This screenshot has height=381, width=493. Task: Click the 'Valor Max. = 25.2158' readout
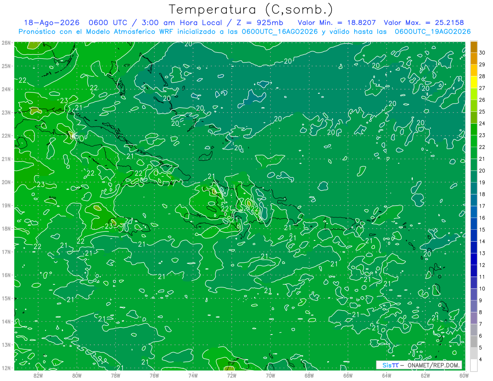424,23
